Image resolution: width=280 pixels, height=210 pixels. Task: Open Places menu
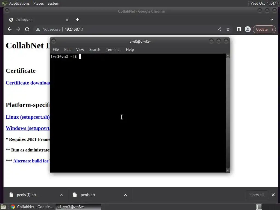pos(39,3)
